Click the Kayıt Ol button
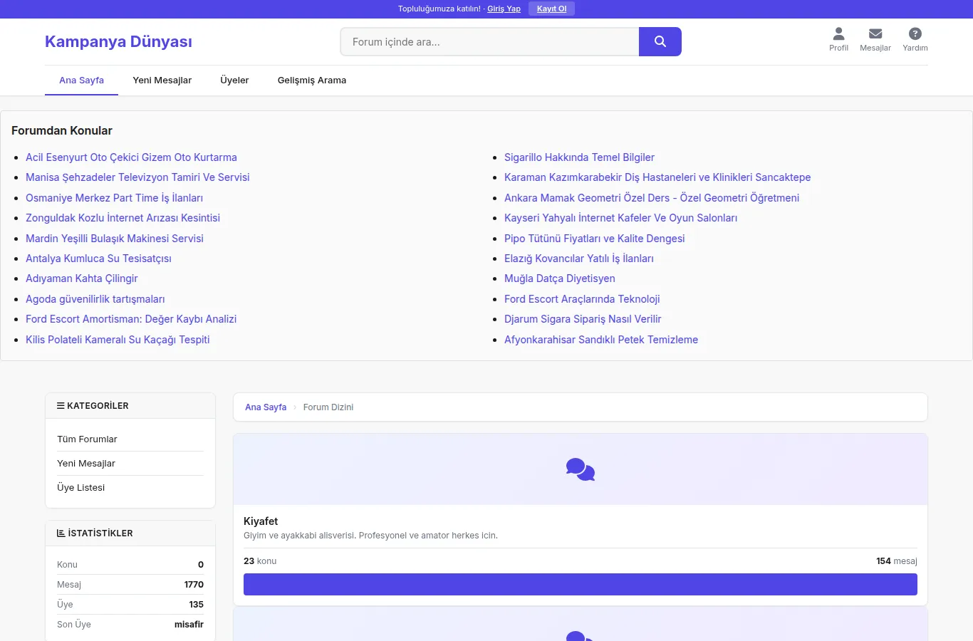This screenshot has height=641, width=973. (x=551, y=9)
